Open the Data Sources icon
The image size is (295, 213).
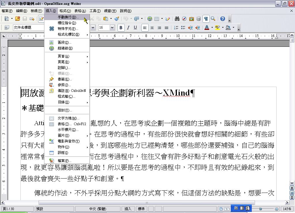(199, 19)
